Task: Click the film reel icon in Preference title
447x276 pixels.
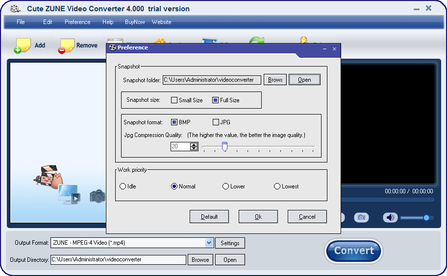Action: tap(112, 48)
